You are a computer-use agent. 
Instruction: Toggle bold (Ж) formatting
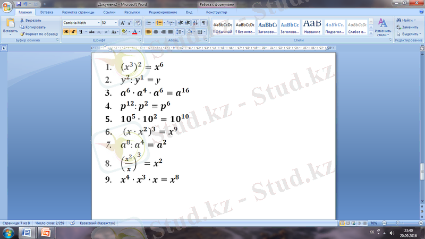click(x=66, y=32)
